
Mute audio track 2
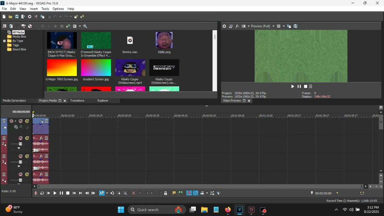pyautogui.click(x=20, y=138)
